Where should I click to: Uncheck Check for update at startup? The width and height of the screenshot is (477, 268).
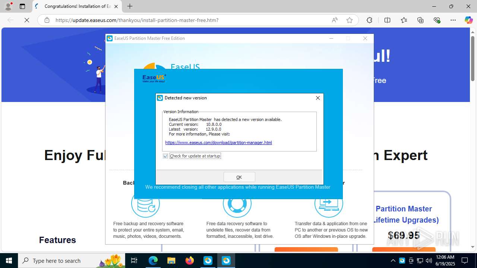[165, 156]
